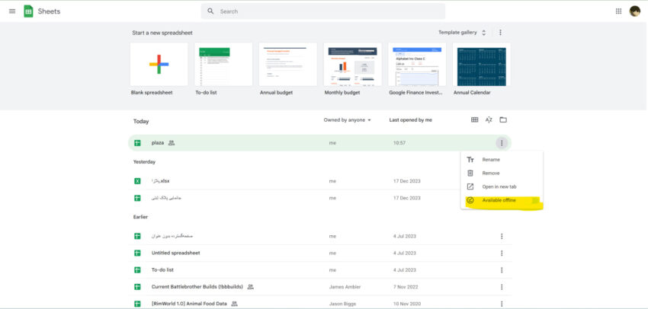The image size is (648, 309).
Task: Focus the Search input field
Action: [323, 11]
